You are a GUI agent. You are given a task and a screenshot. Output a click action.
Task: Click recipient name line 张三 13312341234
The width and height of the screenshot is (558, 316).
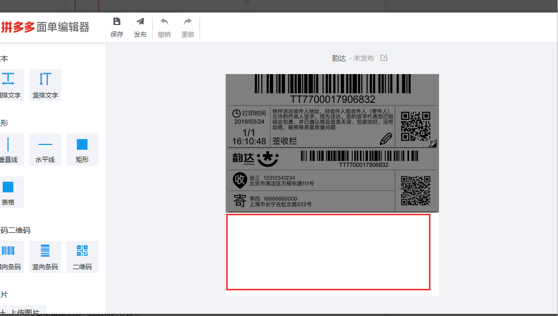point(272,178)
